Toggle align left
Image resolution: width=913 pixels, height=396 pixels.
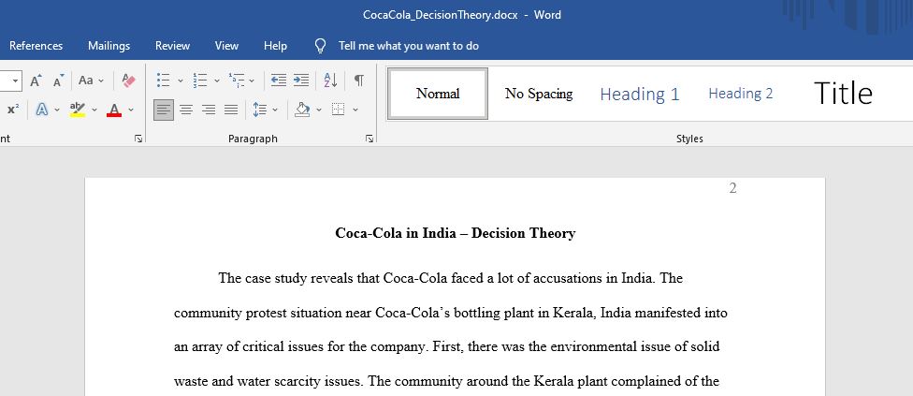point(164,110)
